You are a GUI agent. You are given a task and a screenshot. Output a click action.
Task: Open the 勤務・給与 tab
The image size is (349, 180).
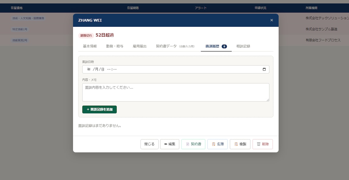pyautogui.click(x=115, y=46)
